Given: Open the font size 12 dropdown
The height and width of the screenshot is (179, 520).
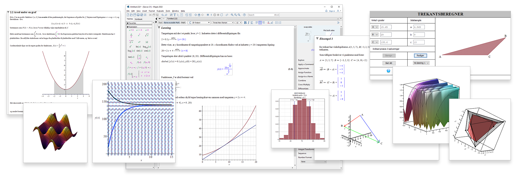Looking at the screenshot, I should (238, 23).
